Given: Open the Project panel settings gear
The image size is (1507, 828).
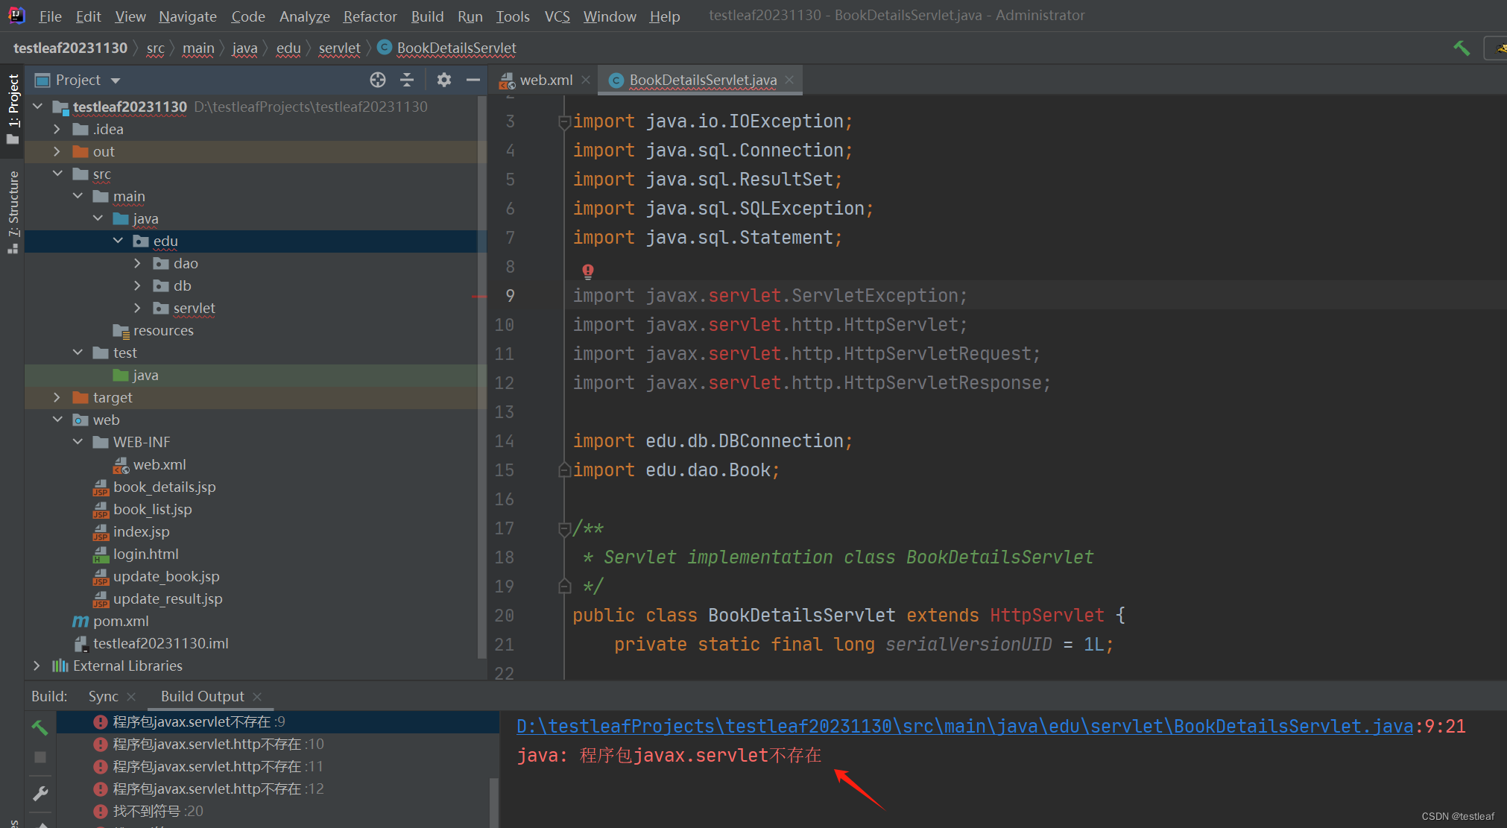Looking at the screenshot, I should click(444, 80).
